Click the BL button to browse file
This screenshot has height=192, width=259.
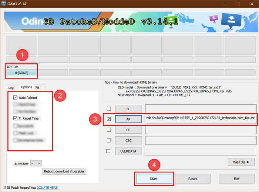pyautogui.click(x=128, y=109)
